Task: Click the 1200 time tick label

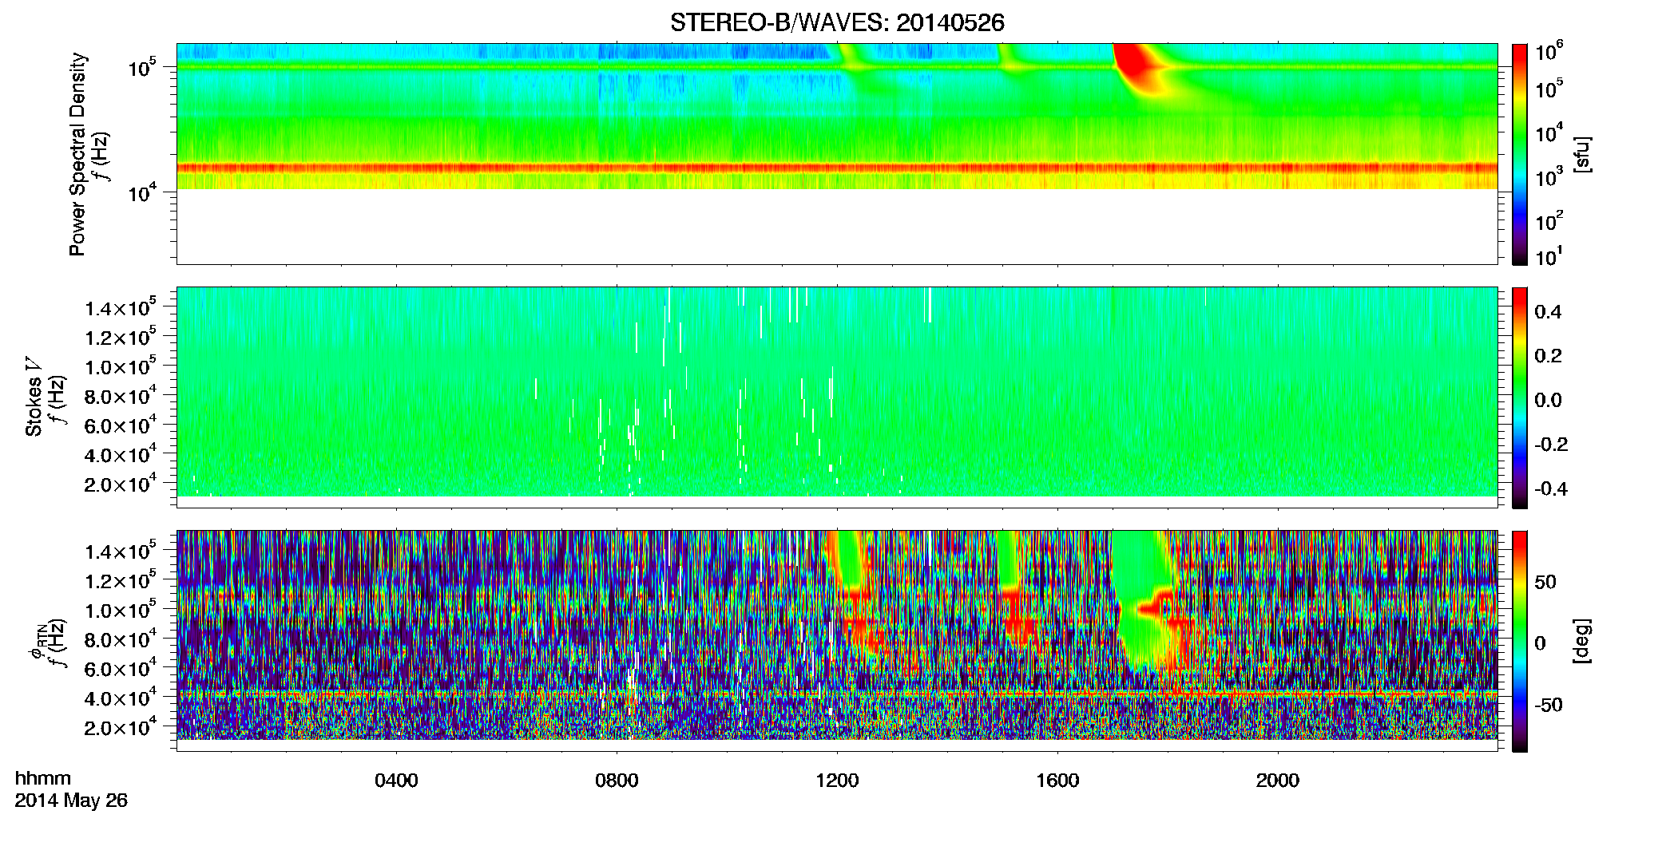Action: (x=837, y=781)
